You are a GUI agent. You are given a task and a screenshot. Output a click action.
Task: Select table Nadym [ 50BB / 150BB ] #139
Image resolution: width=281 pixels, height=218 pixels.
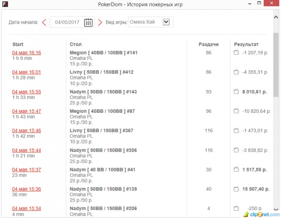pos(103,189)
